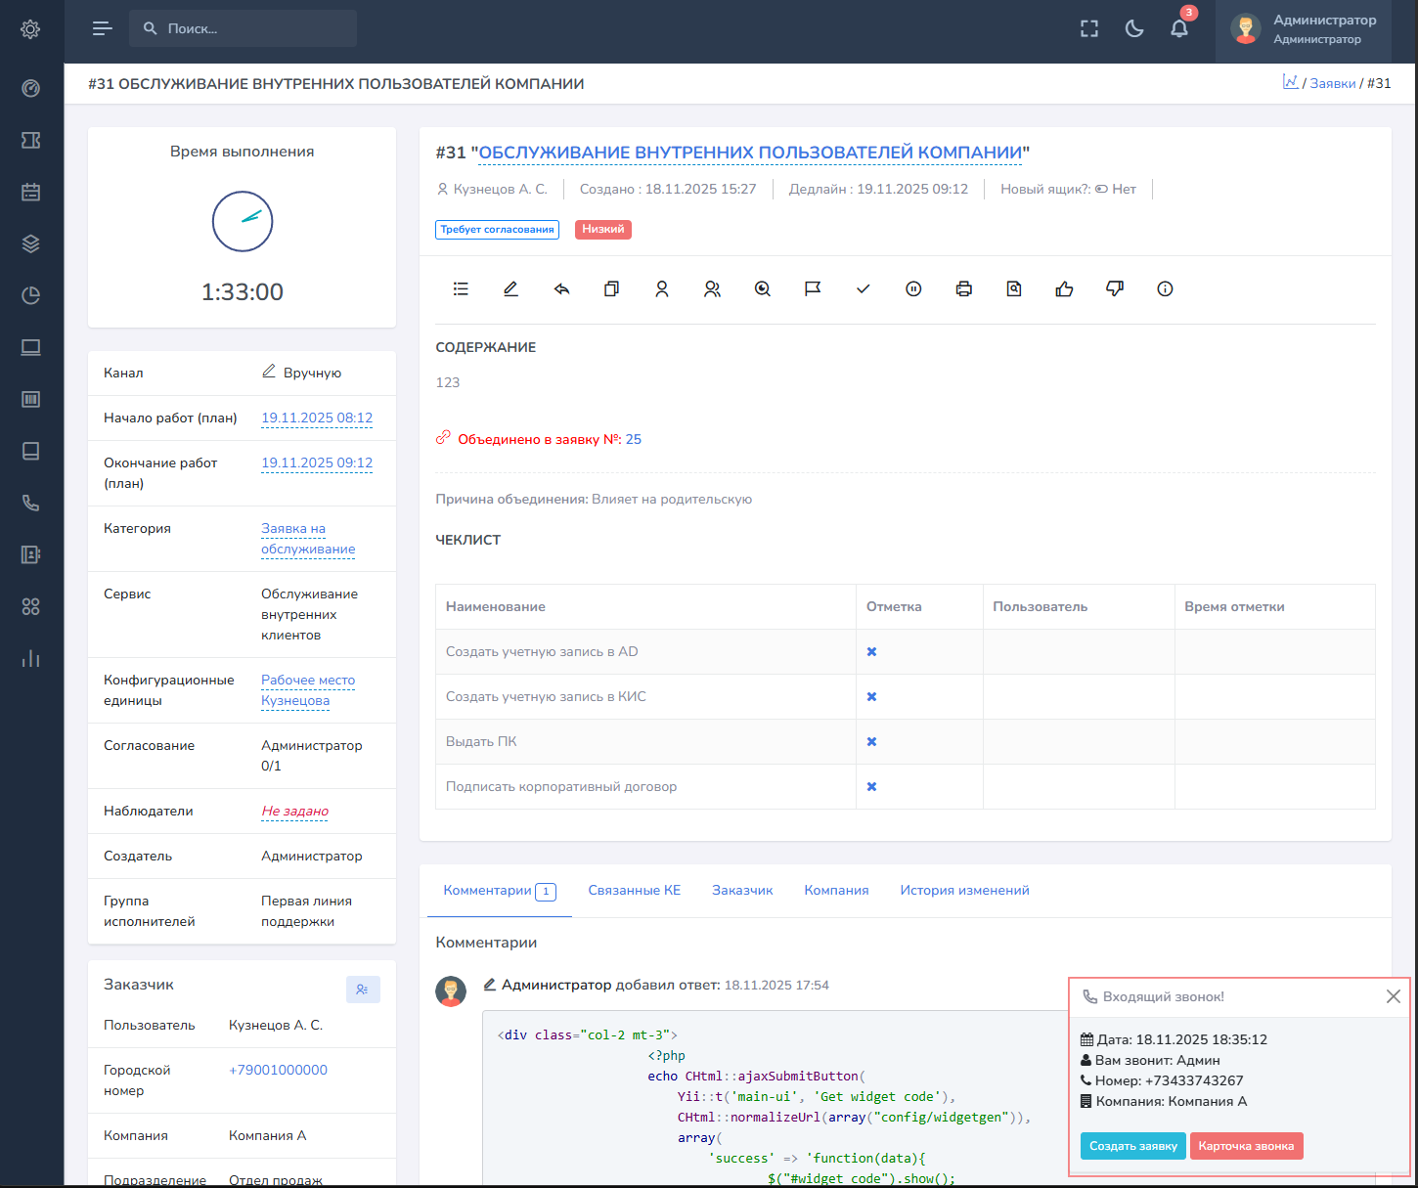The height and width of the screenshot is (1188, 1418).
Task: Toggle the 'Новый ящик?' switch
Action: [1101, 189]
